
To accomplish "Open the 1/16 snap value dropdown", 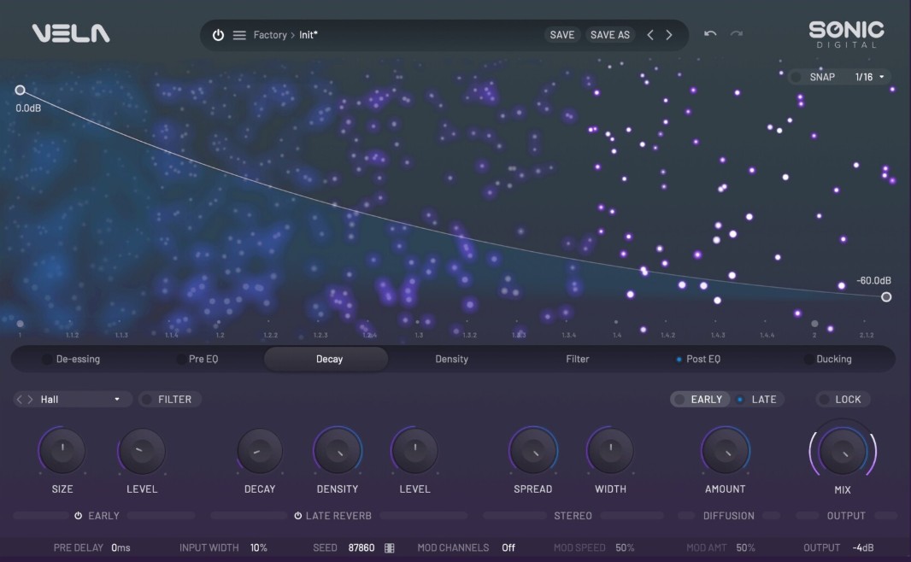I will (864, 76).
